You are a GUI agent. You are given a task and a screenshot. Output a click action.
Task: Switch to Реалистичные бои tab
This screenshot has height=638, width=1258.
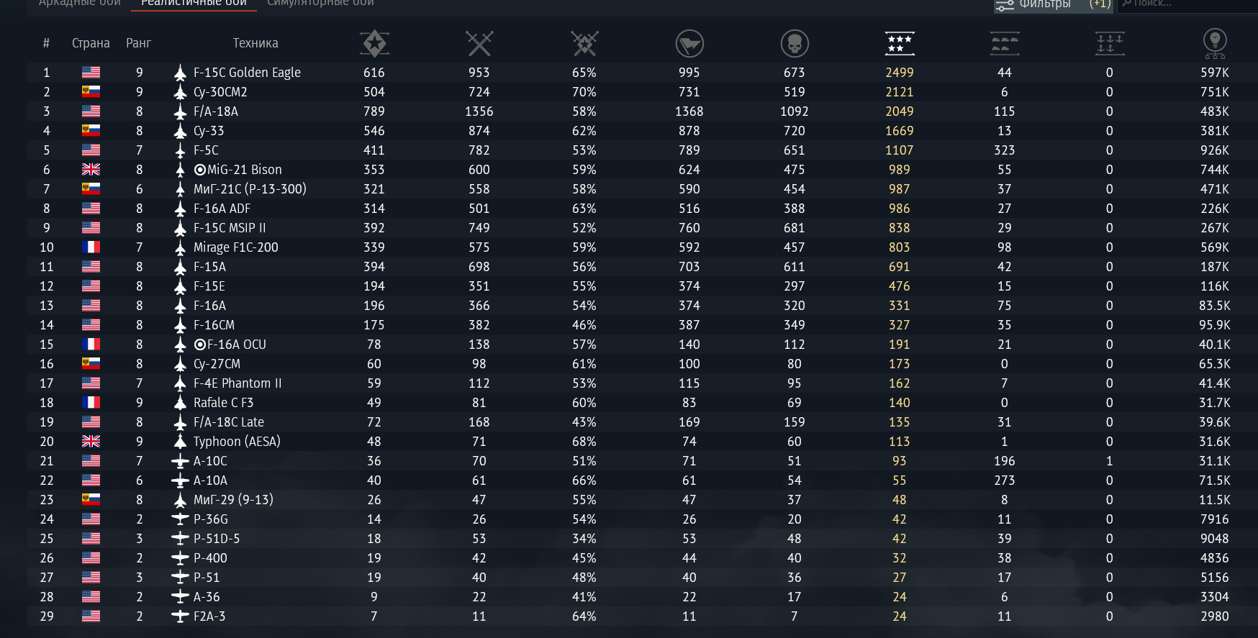(194, 4)
